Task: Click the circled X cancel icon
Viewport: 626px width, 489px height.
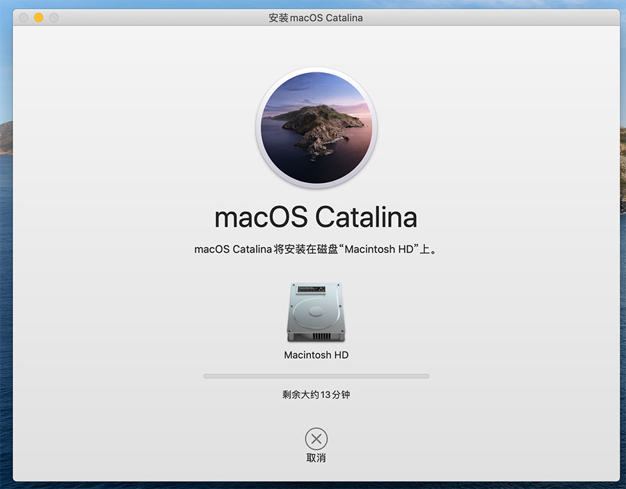Action: point(316,439)
